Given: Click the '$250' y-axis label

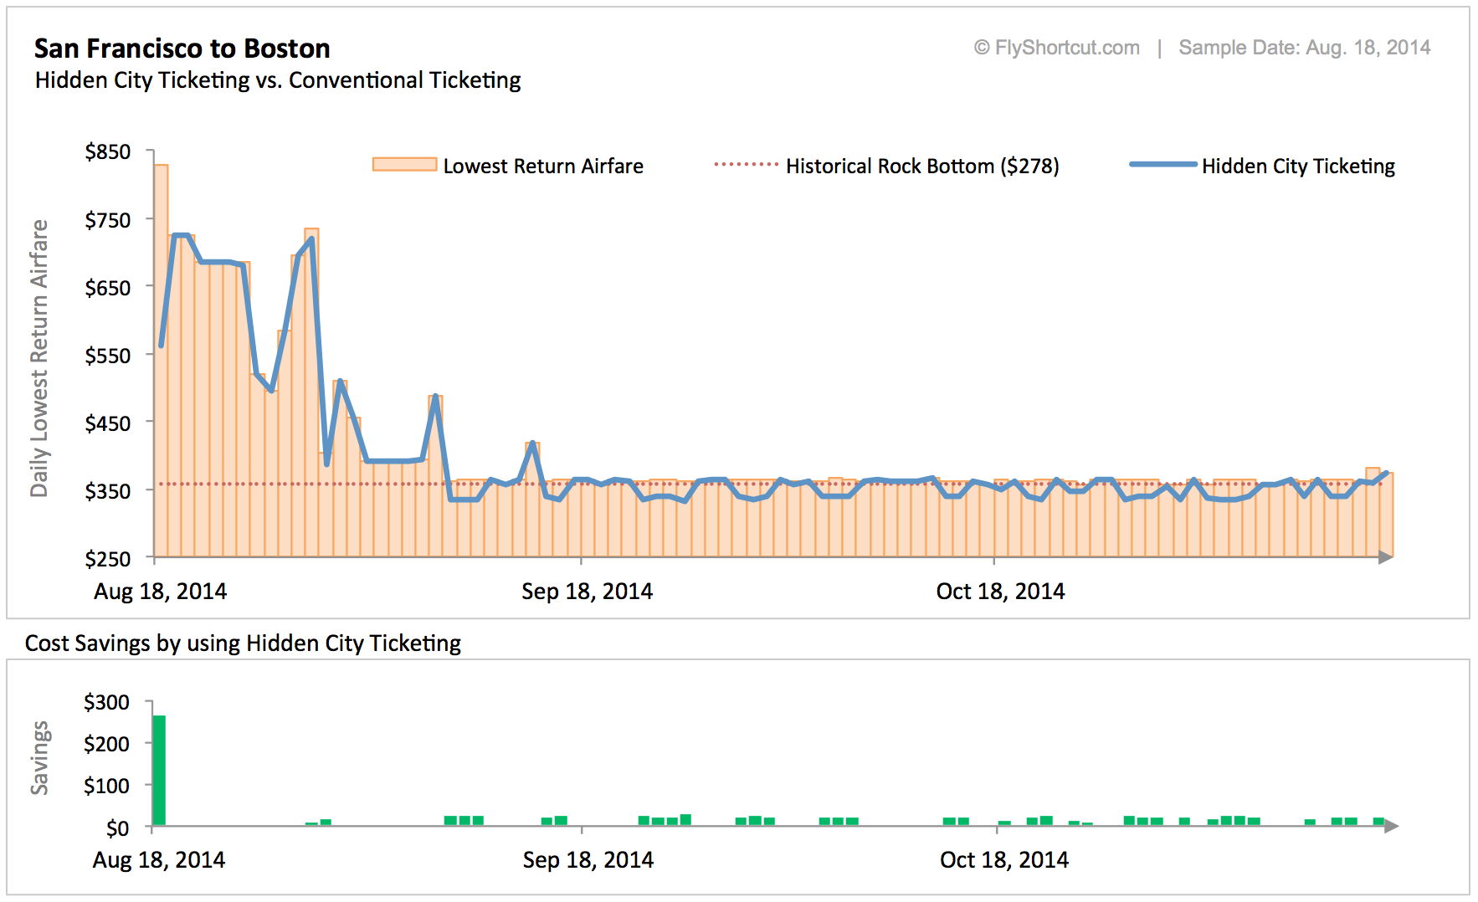Looking at the screenshot, I should pos(108,559).
